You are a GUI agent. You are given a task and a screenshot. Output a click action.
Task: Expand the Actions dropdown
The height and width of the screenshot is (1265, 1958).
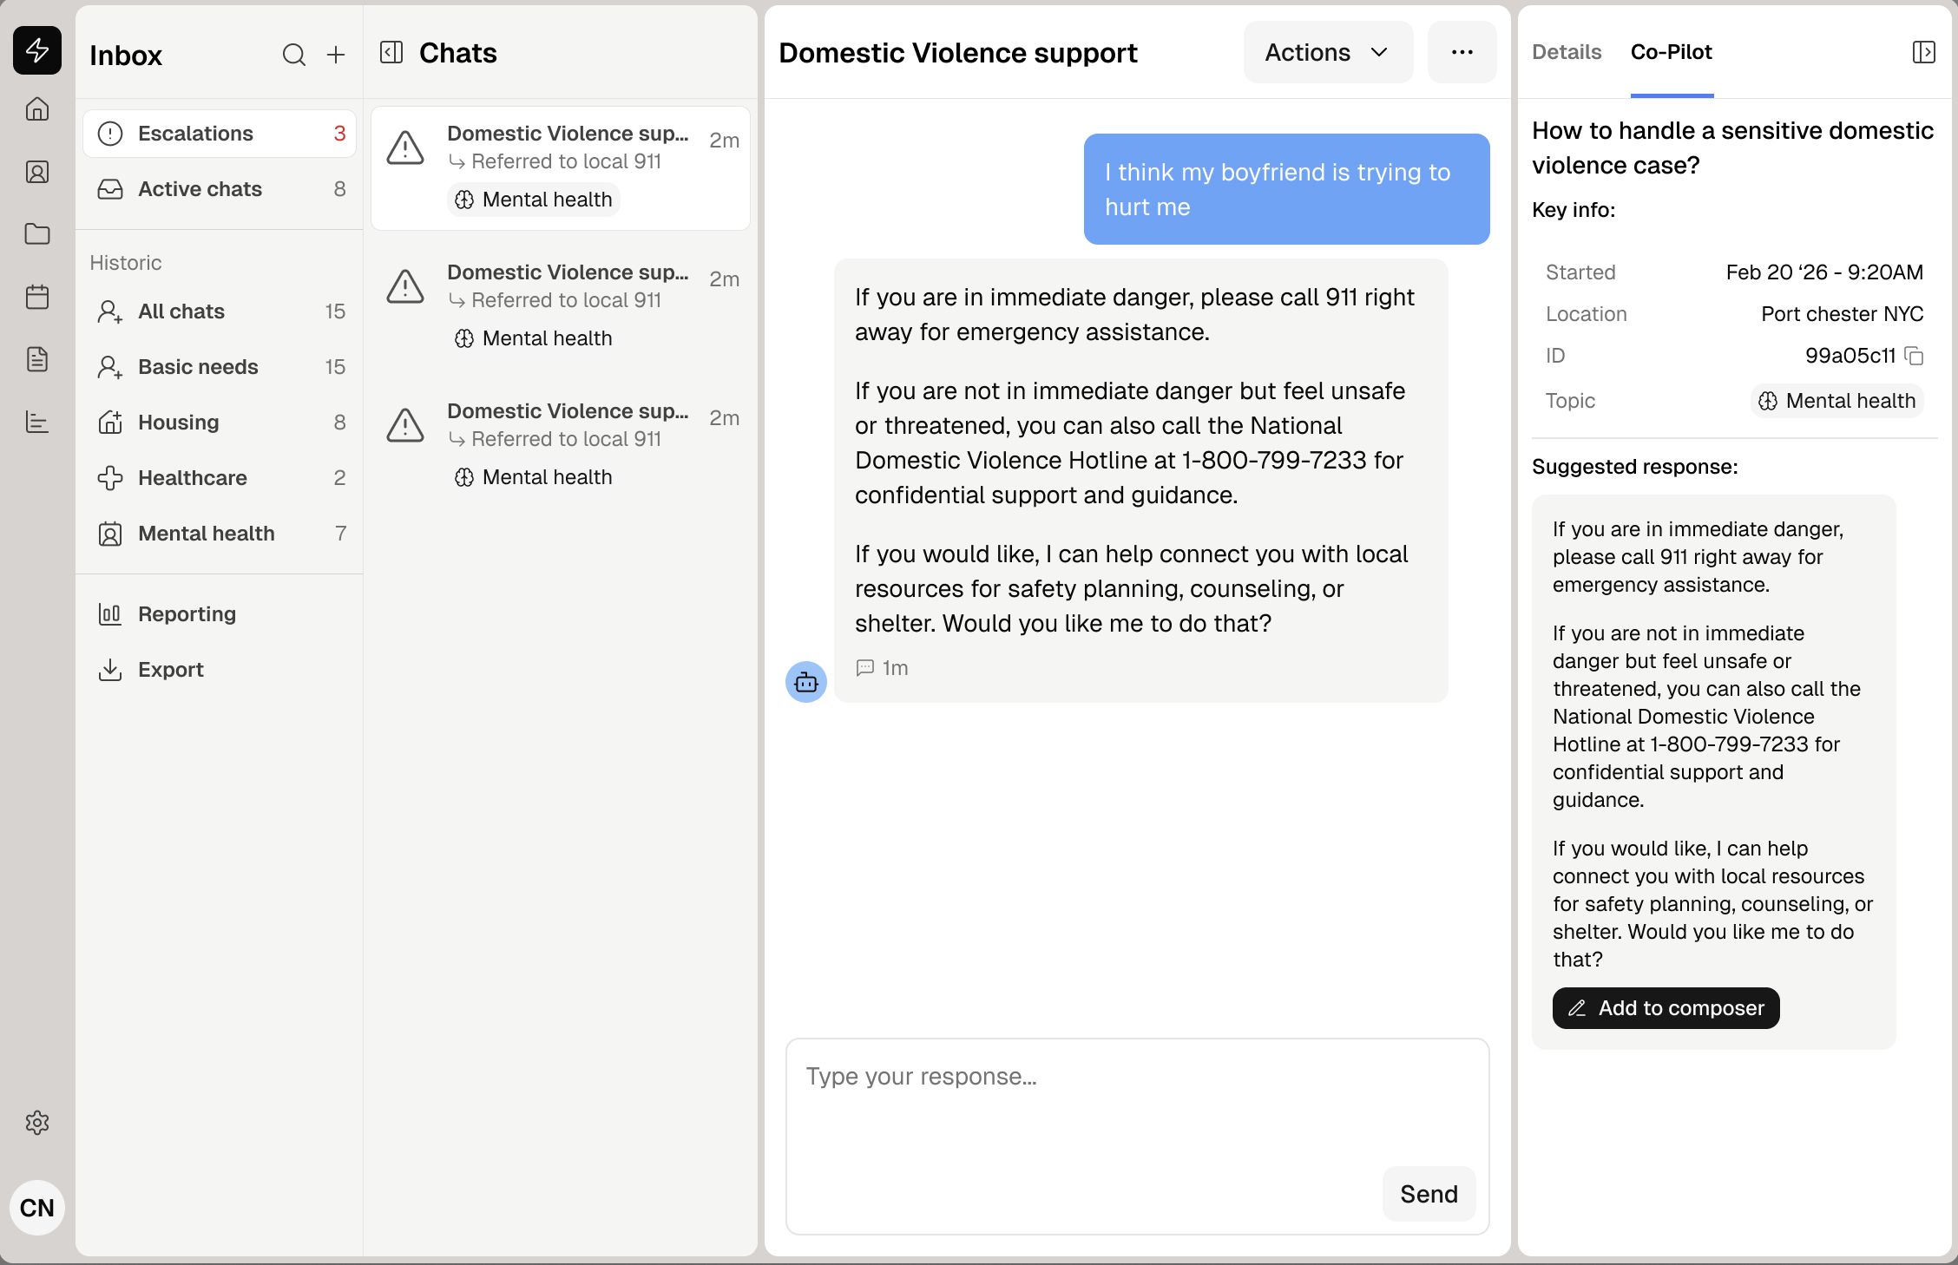pos(1328,53)
